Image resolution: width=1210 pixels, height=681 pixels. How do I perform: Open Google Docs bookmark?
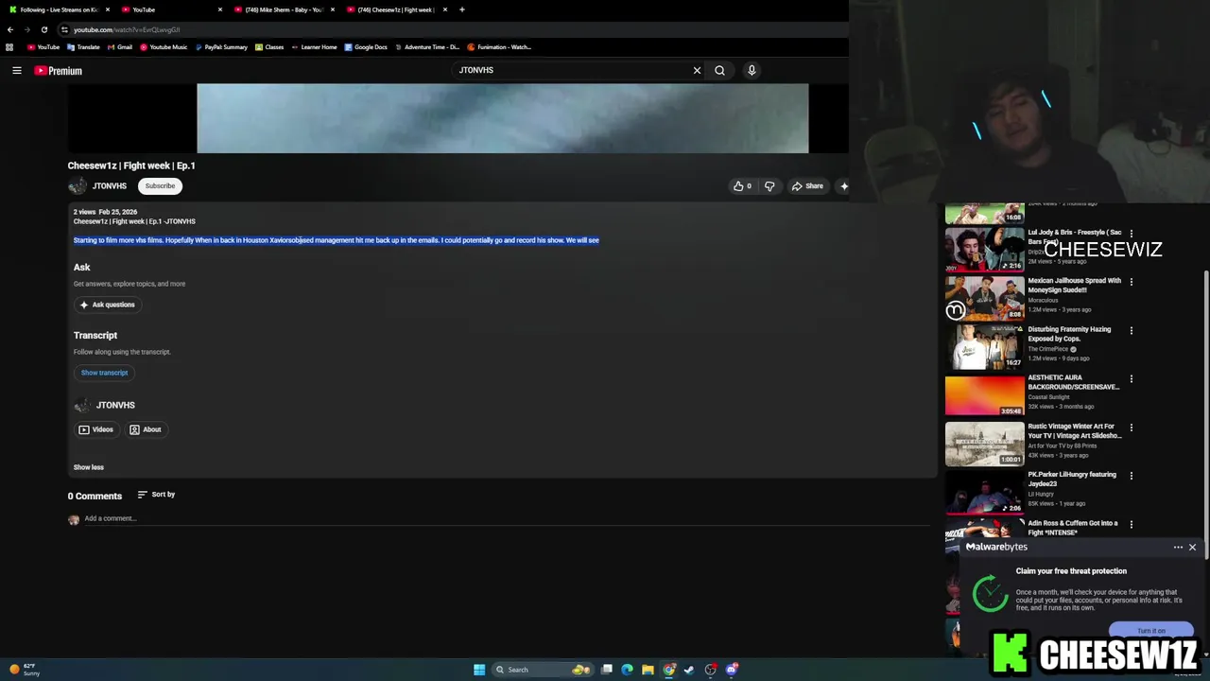[366, 47]
